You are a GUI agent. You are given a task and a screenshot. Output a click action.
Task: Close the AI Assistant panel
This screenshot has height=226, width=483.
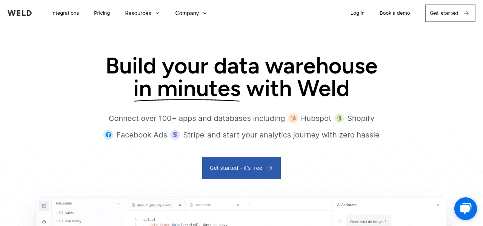point(438,205)
